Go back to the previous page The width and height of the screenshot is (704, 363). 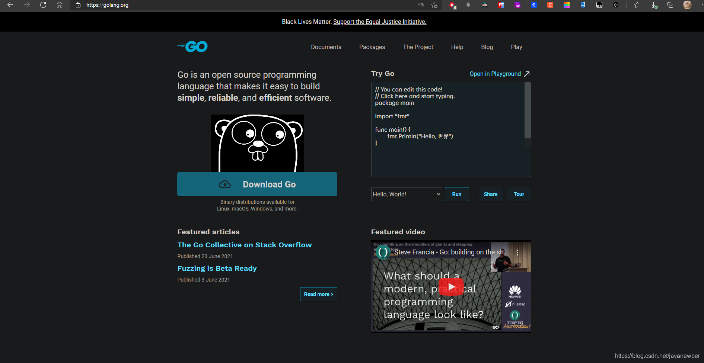pyautogui.click(x=10, y=5)
